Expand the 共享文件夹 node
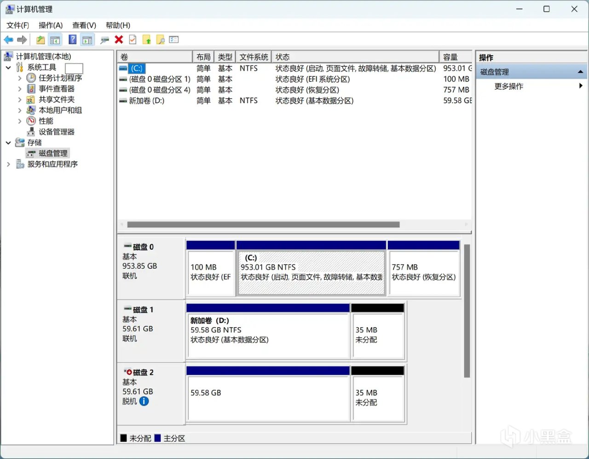589x459 pixels. (19, 100)
